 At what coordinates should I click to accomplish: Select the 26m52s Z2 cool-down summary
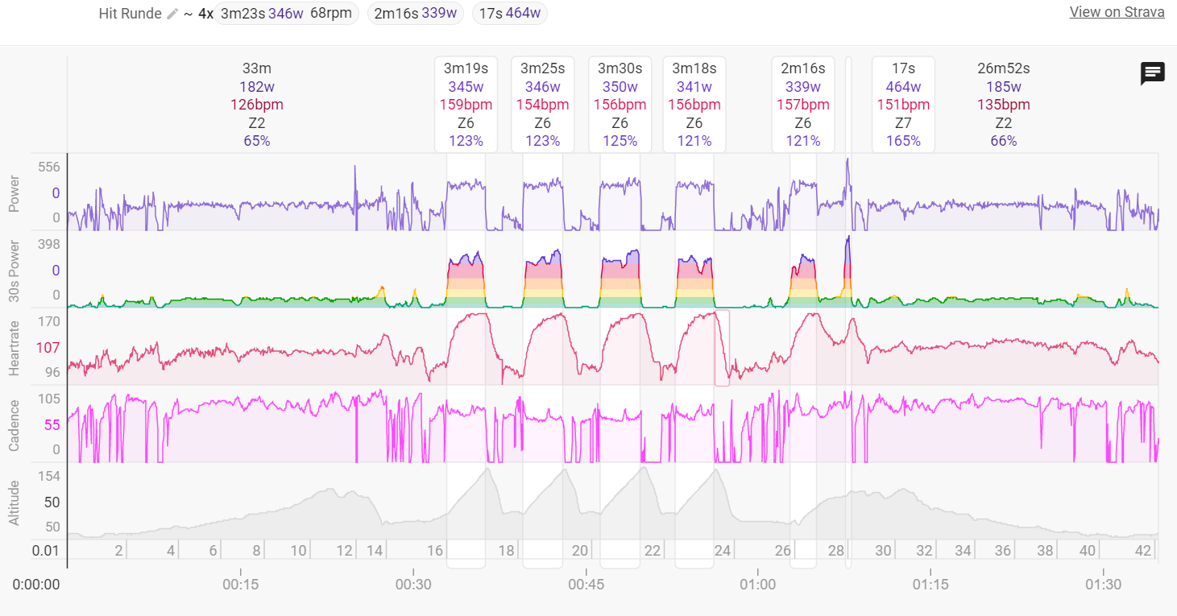pyautogui.click(x=1003, y=105)
